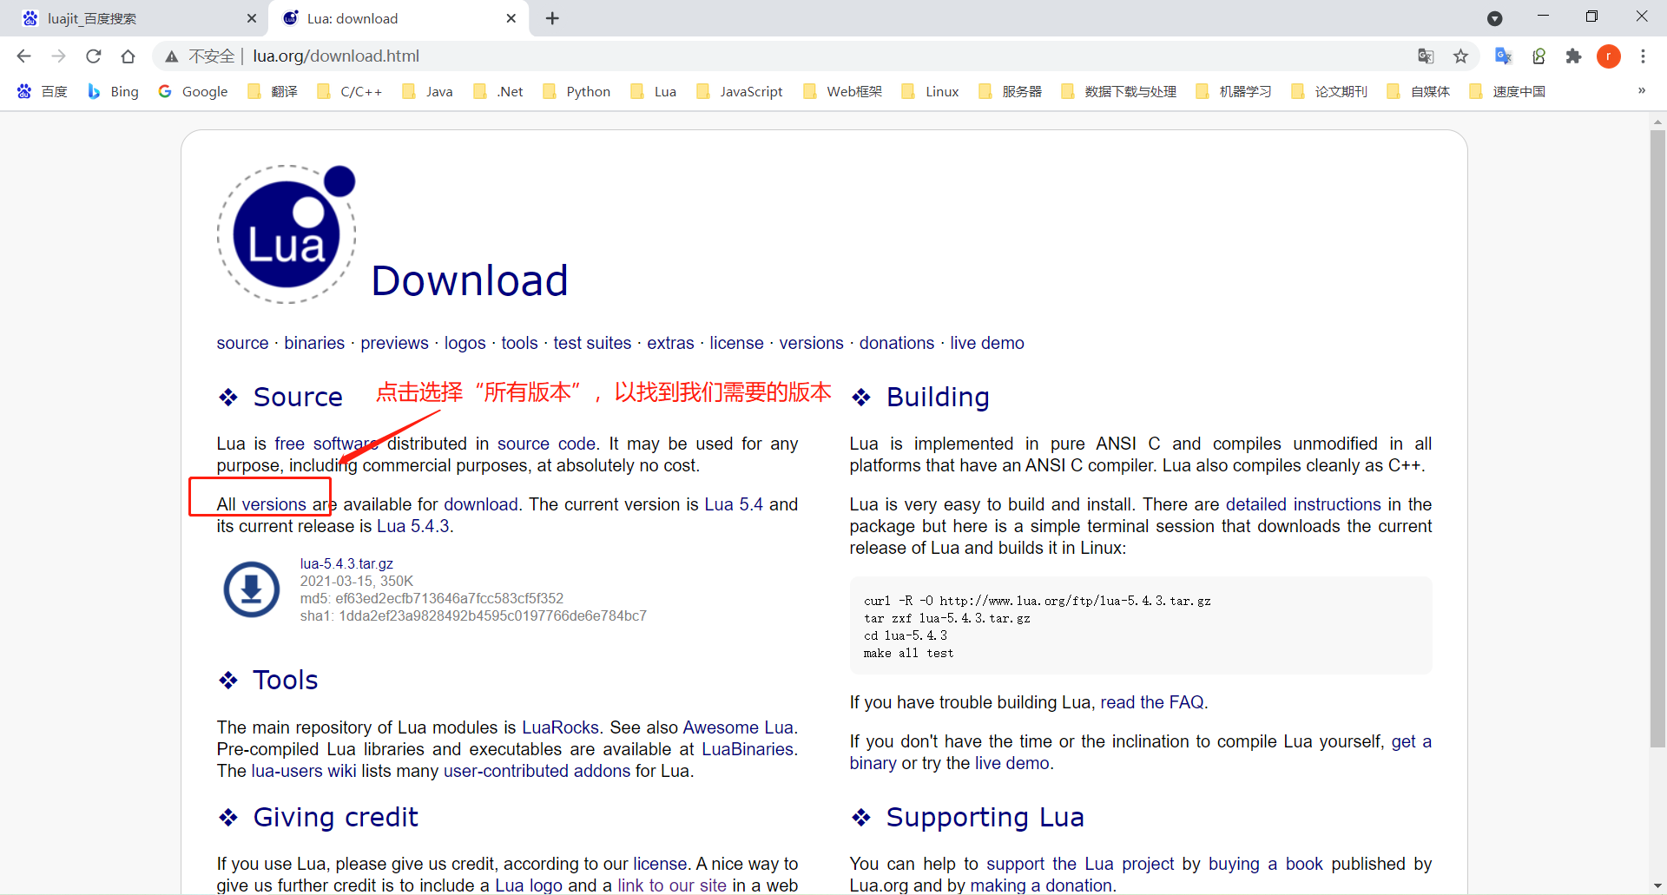Screen dimensions: 1667x895
Task: Click the browser home icon
Action: [128, 56]
